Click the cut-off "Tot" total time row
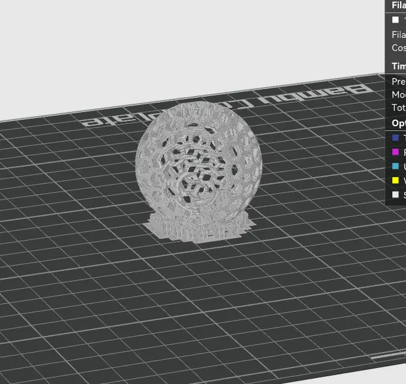This screenshot has height=384, width=406. [x=398, y=107]
